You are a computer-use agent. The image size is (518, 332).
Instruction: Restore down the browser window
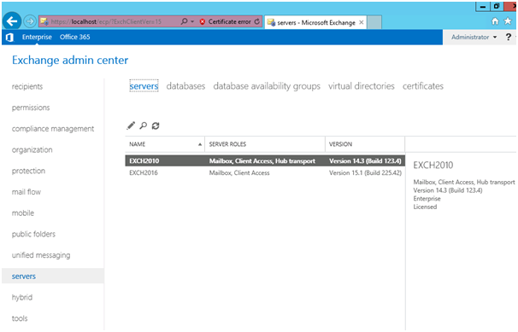coord(497,7)
